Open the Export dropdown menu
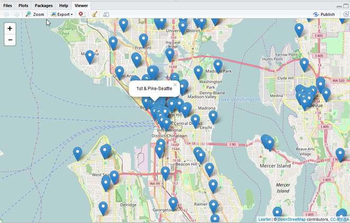The width and height of the screenshot is (350, 223). click(62, 14)
